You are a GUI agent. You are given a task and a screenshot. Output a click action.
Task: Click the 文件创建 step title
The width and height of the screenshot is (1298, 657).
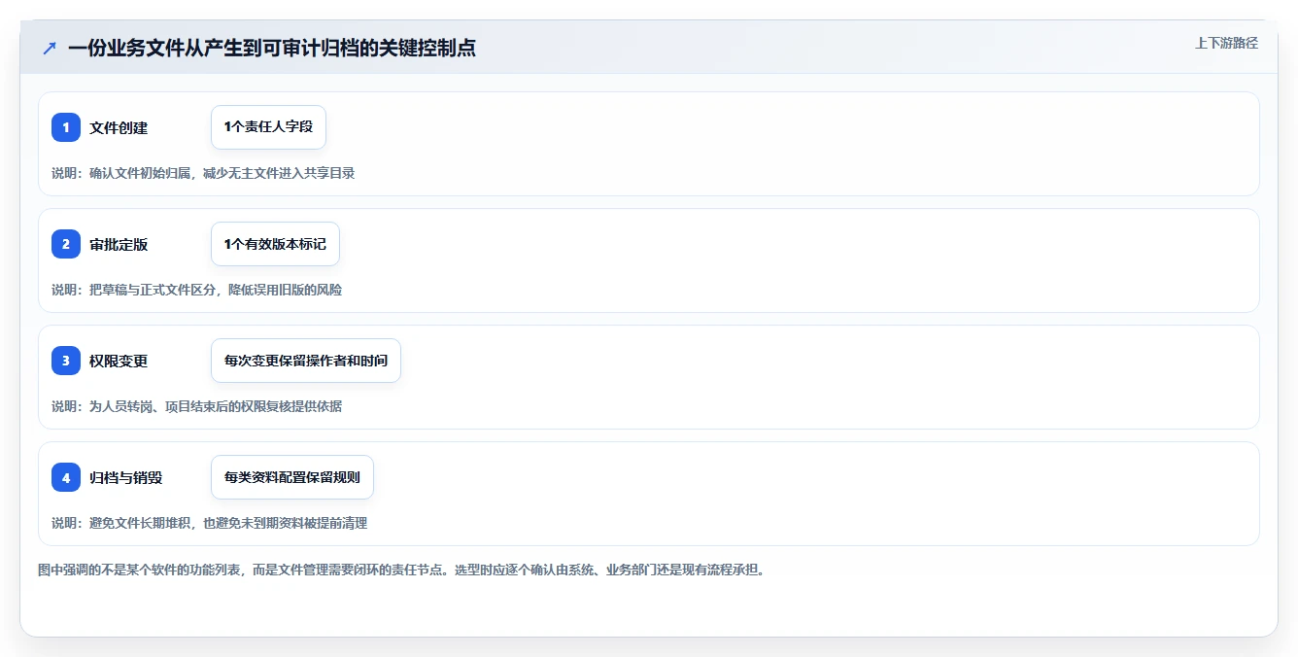coord(119,127)
